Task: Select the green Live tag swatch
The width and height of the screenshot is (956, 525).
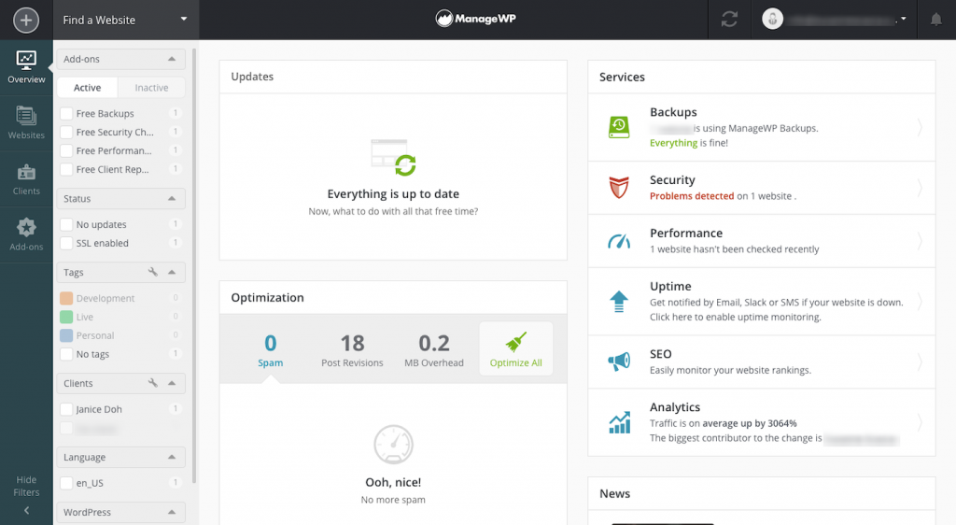Action: (x=66, y=317)
